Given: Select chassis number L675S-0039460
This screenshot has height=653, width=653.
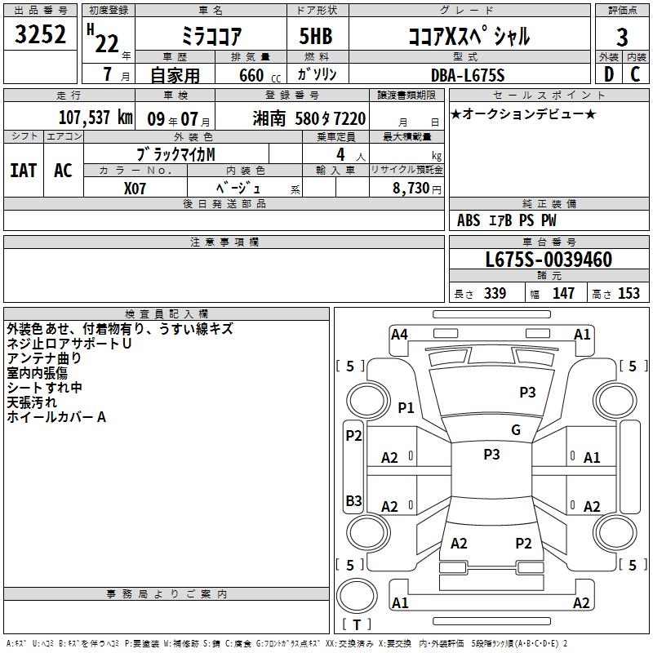Looking at the screenshot, I should 548,260.
